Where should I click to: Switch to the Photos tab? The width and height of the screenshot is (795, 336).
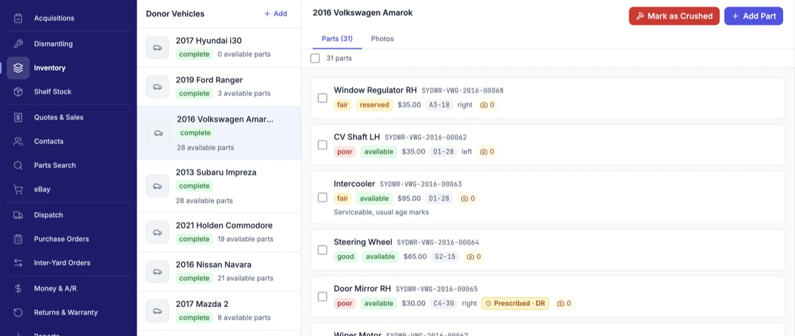(x=382, y=39)
